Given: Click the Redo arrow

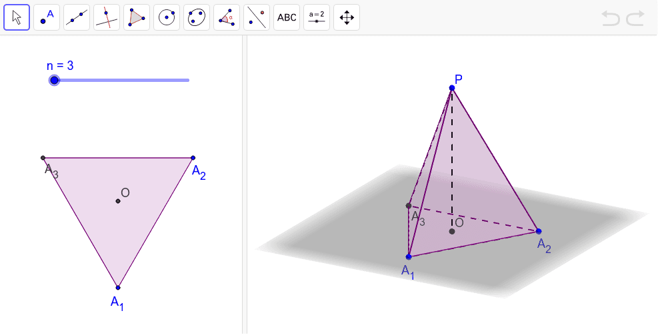Looking at the screenshot, I should [x=635, y=18].
